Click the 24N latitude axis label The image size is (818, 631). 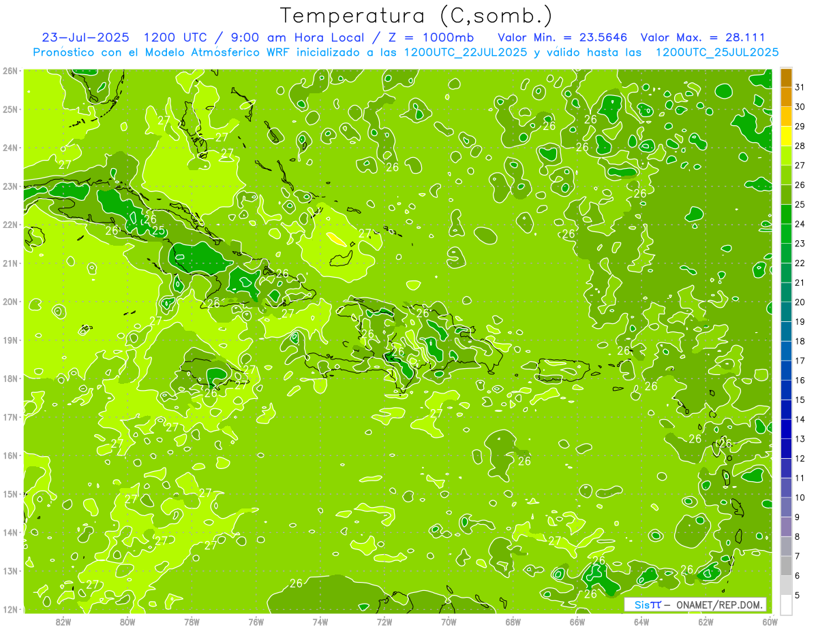[x=10, y=148]
